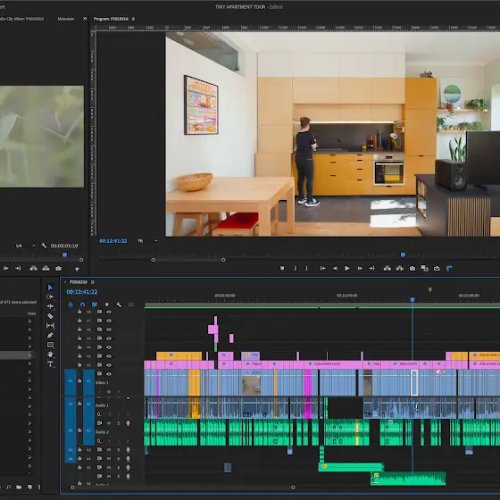Click the timeline playhead marker on the ruler

pyautogui.click(x=412, y=300)
